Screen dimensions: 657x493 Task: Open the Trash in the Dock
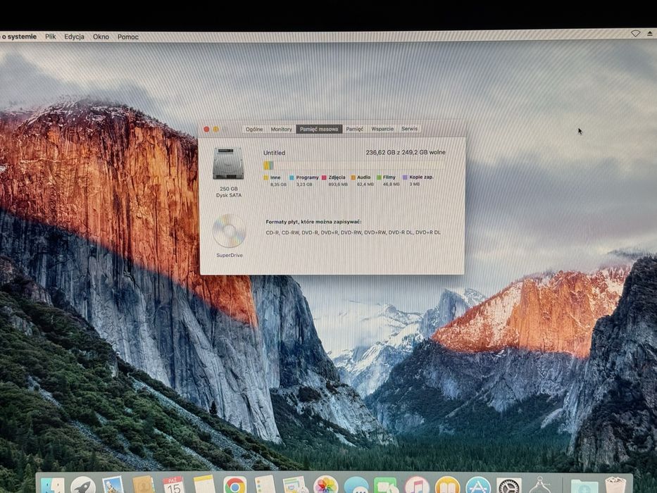[615, 485]
